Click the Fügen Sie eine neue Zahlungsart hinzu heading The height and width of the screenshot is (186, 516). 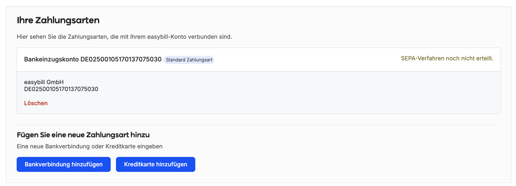(83, 135)
